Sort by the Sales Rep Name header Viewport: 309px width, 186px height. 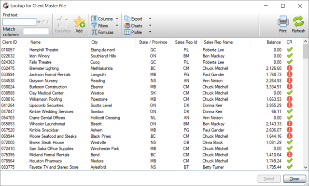(x=225, y=42)
